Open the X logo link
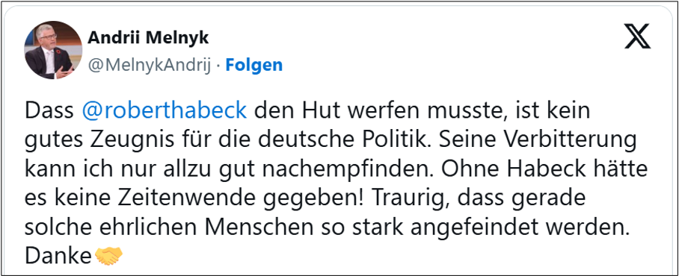The height and width of the screenshot is (276, 679). pyautogui.click(x=637, y=36)
